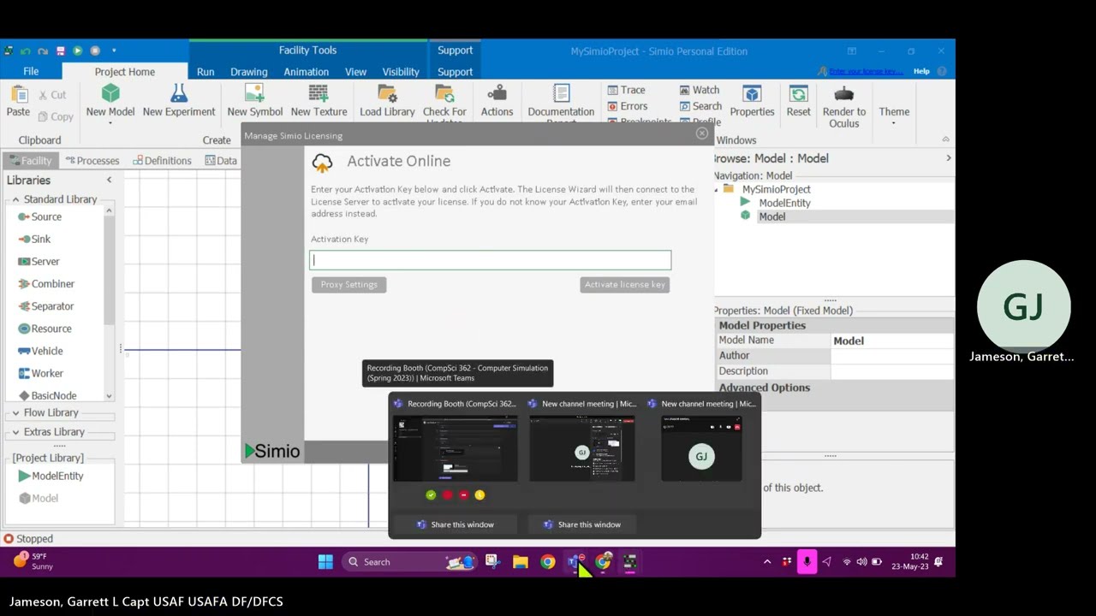Open the quick access toolbar customize arrow

coord(114,51)
